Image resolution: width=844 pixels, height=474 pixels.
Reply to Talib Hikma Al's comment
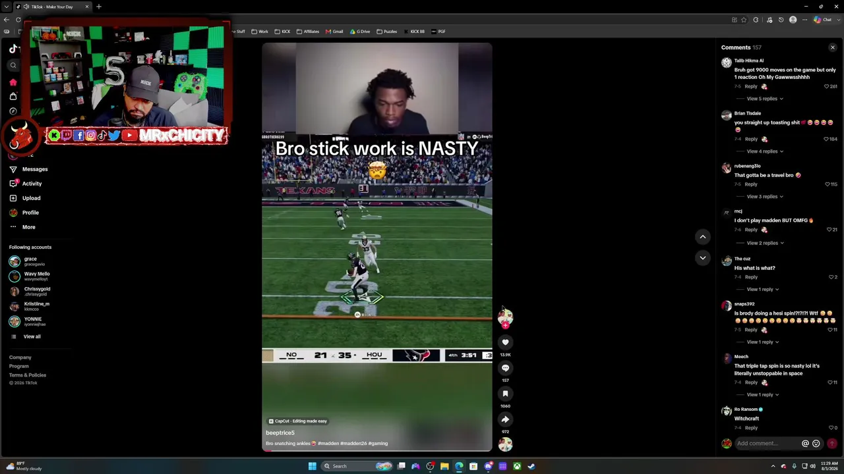751,86
